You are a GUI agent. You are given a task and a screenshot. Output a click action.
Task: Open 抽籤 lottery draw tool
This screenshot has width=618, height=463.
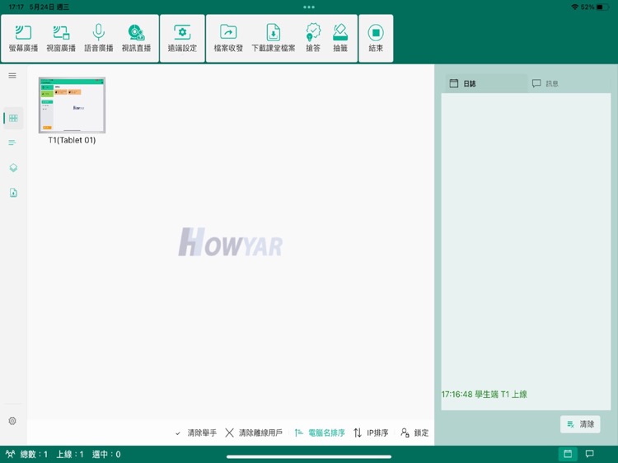coord(340,38)
